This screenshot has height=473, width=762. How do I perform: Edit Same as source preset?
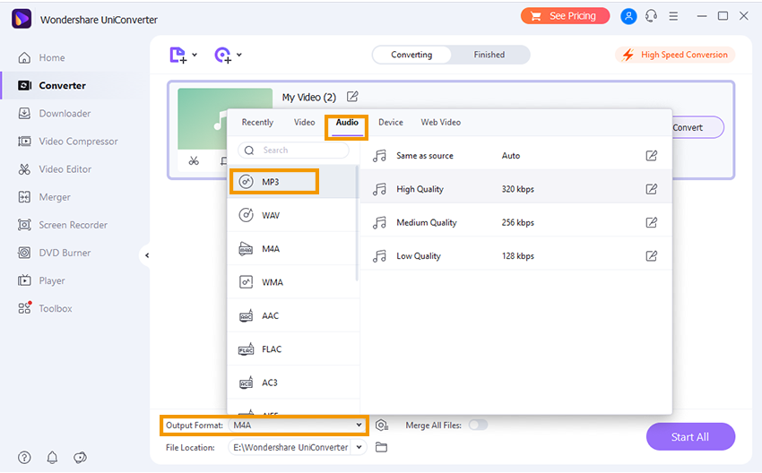(651, 156)
